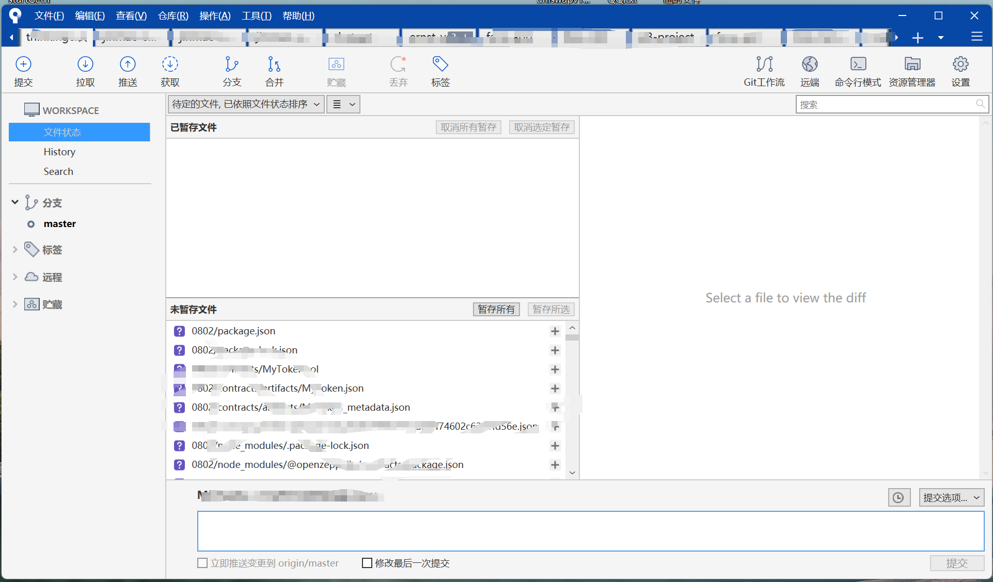993x582 pixels.
Task: Expand the 贮藏 (Stashes) section
Action: (15, 304)
